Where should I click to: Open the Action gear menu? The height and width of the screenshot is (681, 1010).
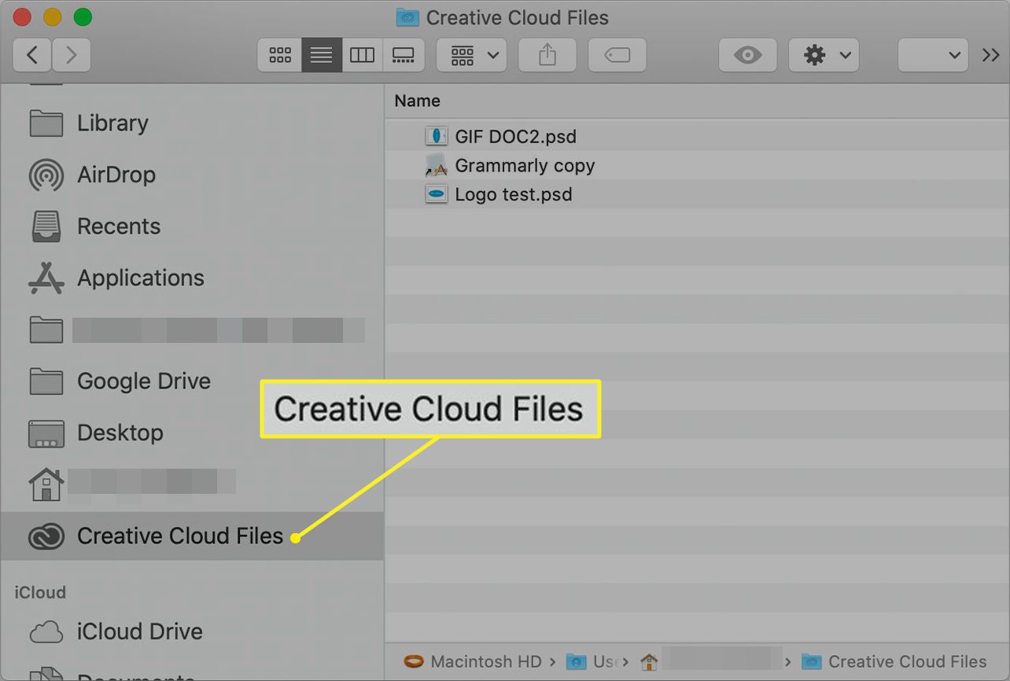[824, 55]
